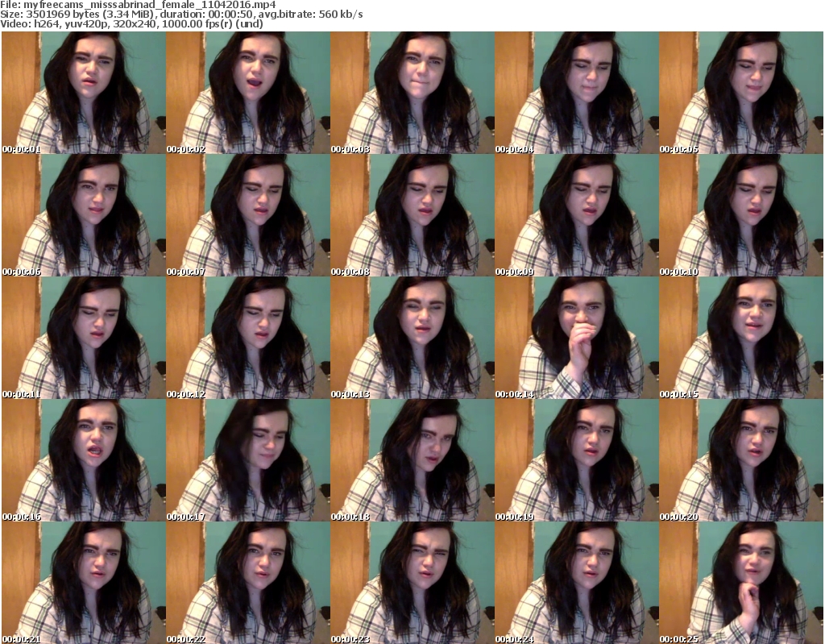Viewport: 825px width, 644px height.
Task: Open the 00:00:14 hand-over-mouth frame
Action: (575, 338)
